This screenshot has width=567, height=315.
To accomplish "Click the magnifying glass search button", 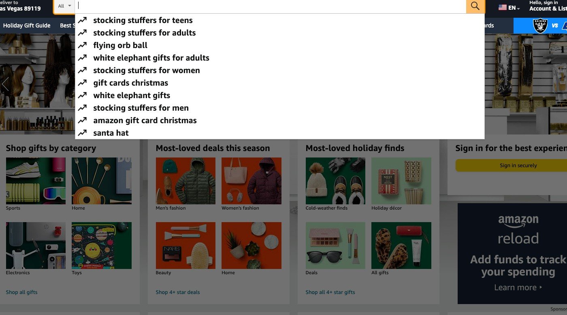I will 475,6.
